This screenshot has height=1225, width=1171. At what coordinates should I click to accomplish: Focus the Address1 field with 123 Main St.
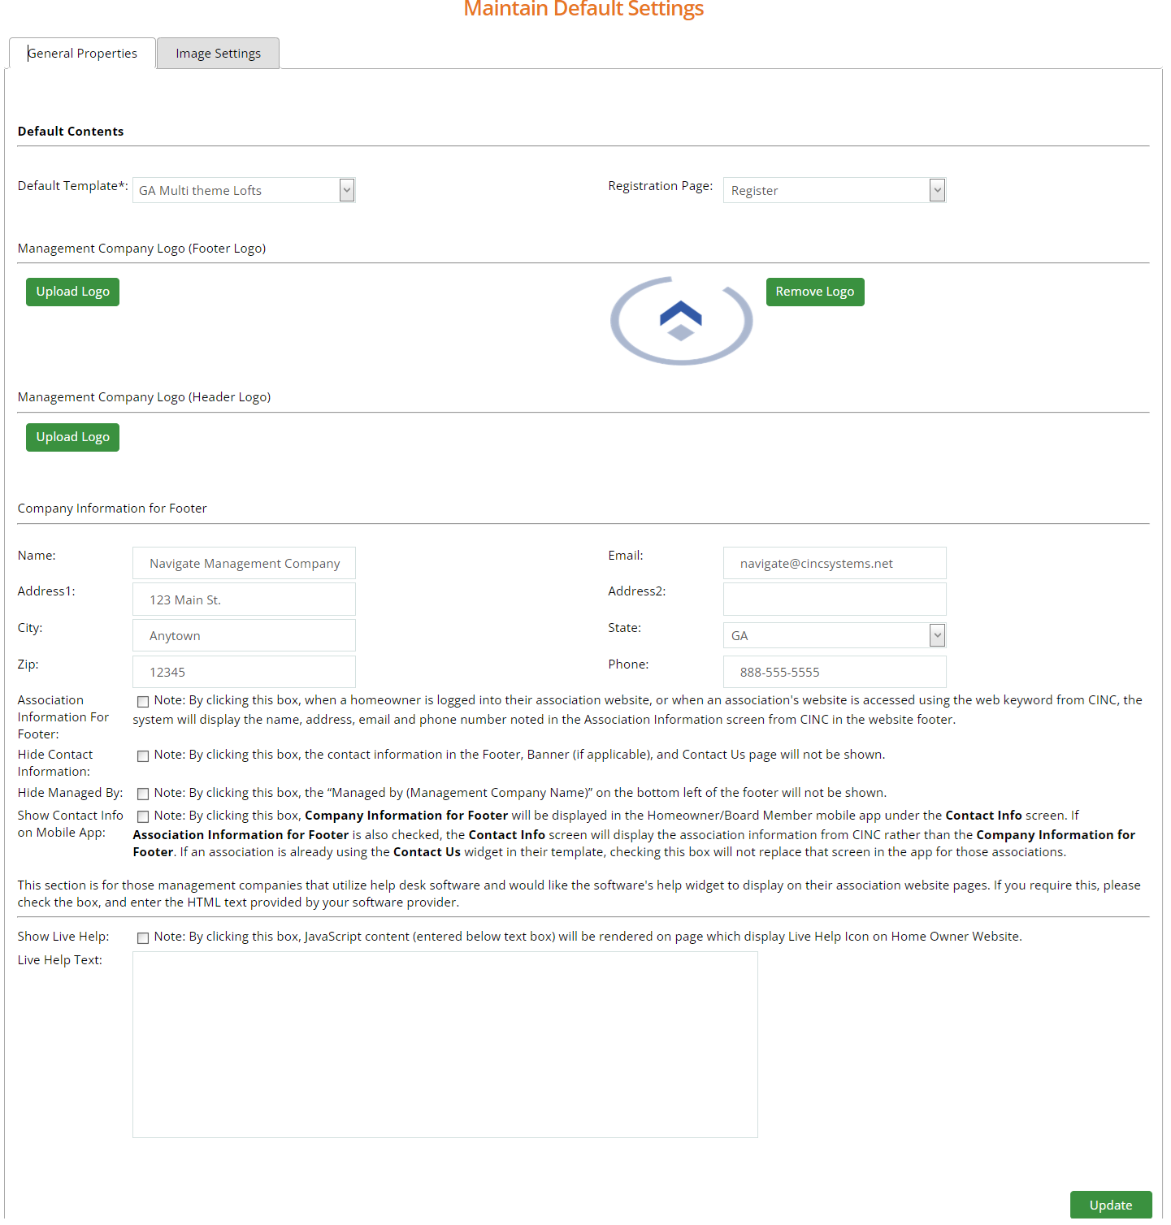pyautogui.click(x=244, y=600)
